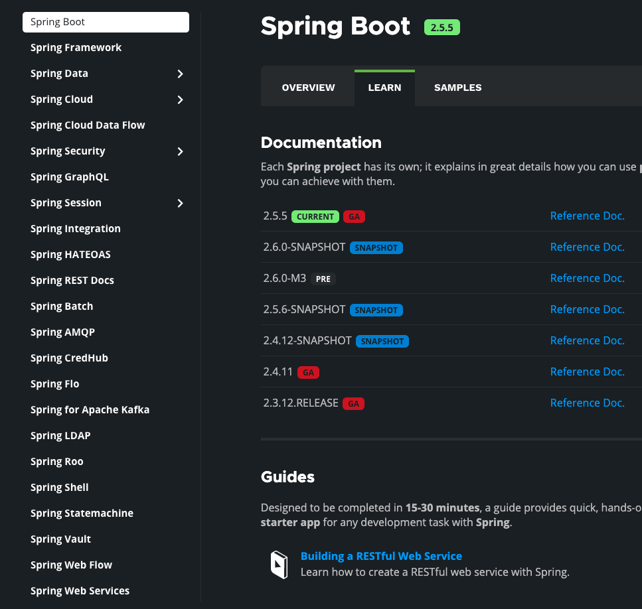Viewport: 642px width, 609px height.
Task: Click the CURRENT badge on version 2.5.5
Action: [x=315, y=216]
